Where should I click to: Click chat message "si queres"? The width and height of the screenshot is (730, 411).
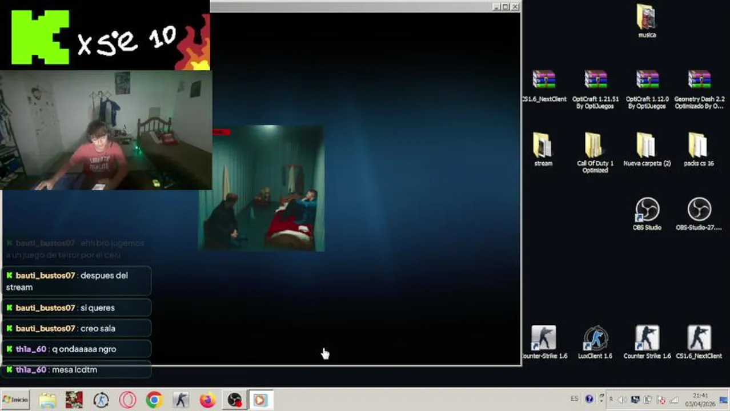coord(76,308)
